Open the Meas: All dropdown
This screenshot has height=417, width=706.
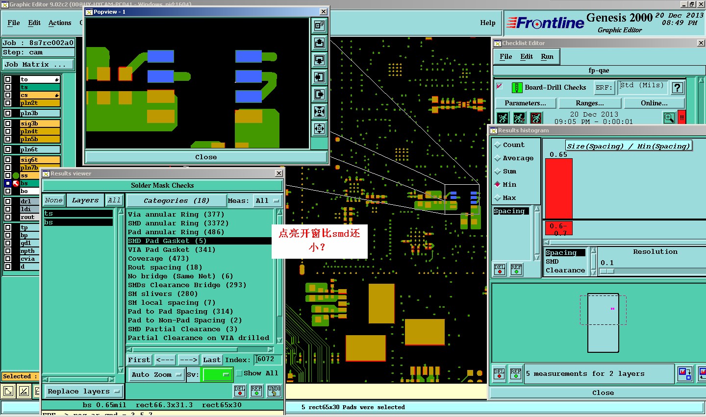(267, 201)
